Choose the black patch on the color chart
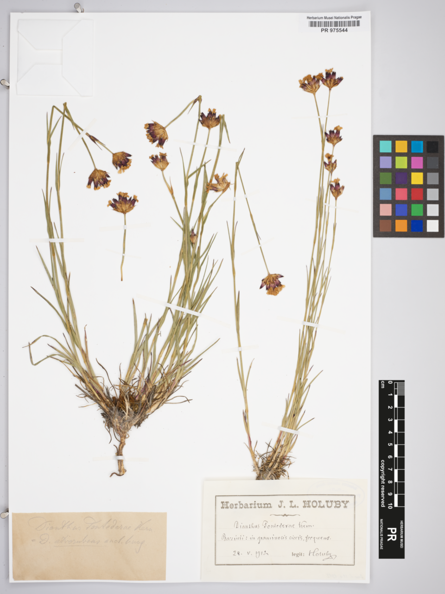 [x=432, y=147]
